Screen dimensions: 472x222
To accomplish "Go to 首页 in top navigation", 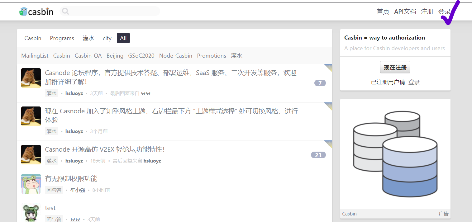I will 383,12.
